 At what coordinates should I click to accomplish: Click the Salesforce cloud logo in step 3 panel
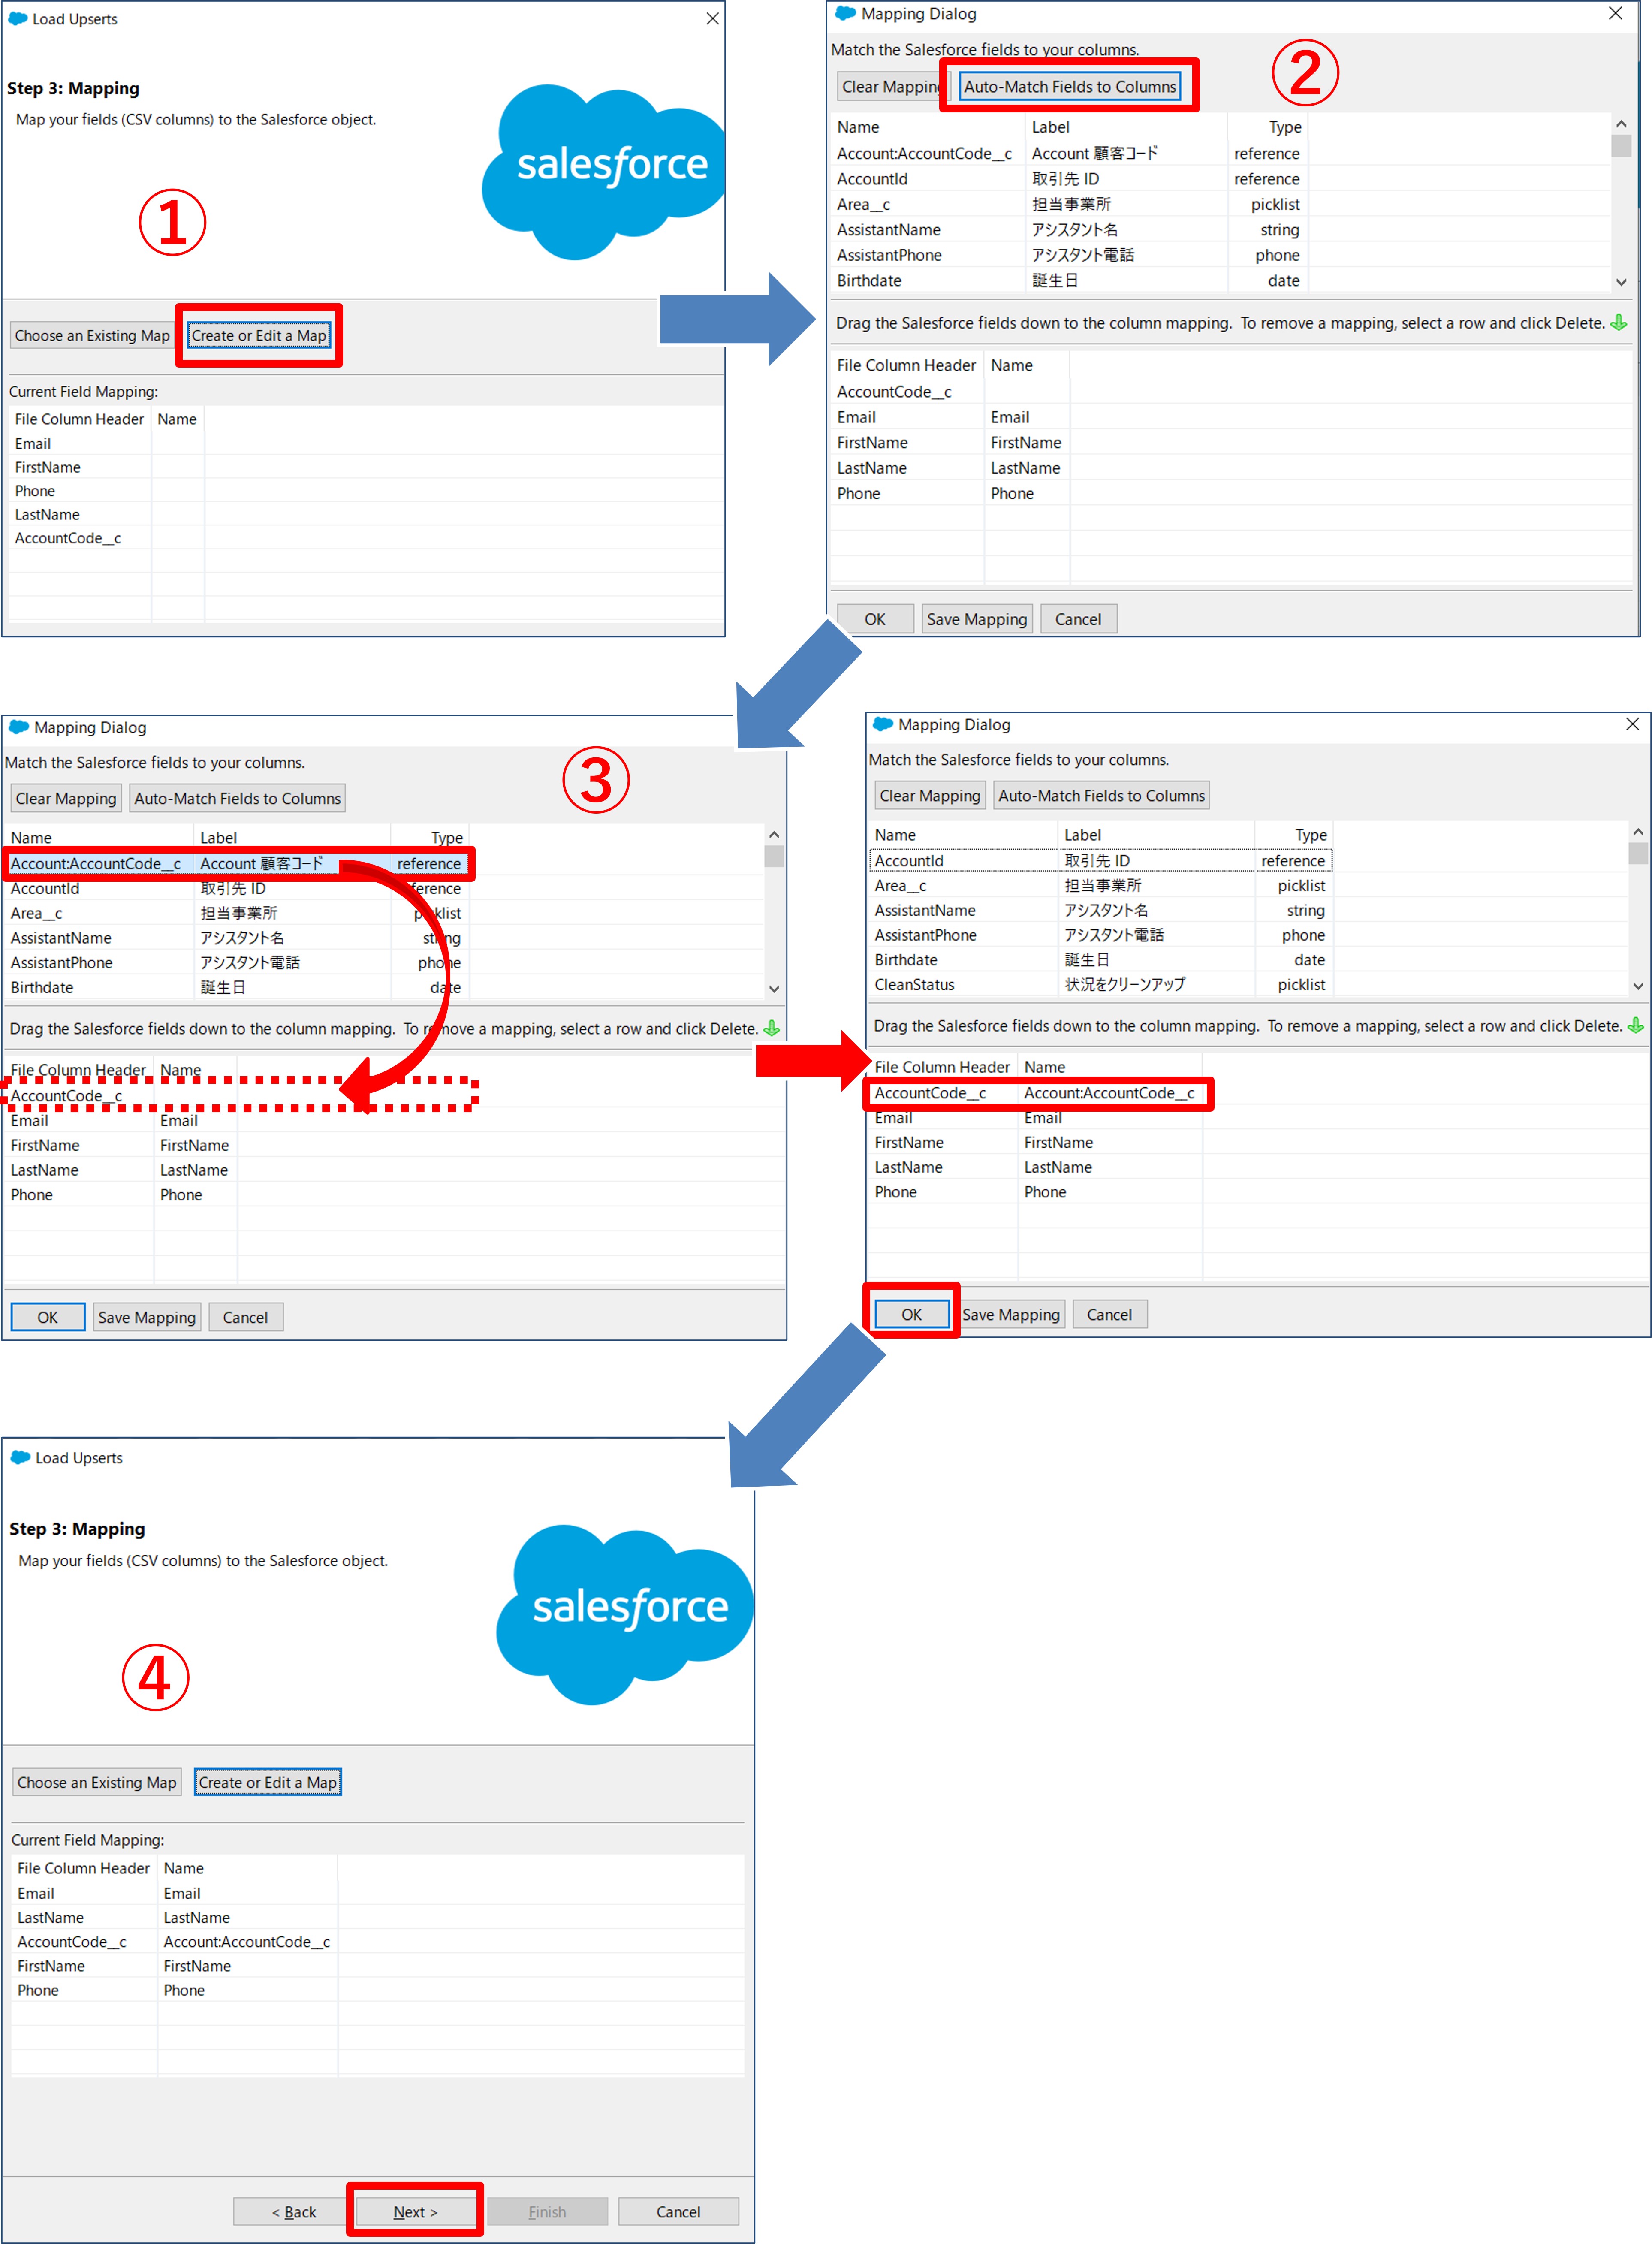pyautogui.click(x=603, y=165)
